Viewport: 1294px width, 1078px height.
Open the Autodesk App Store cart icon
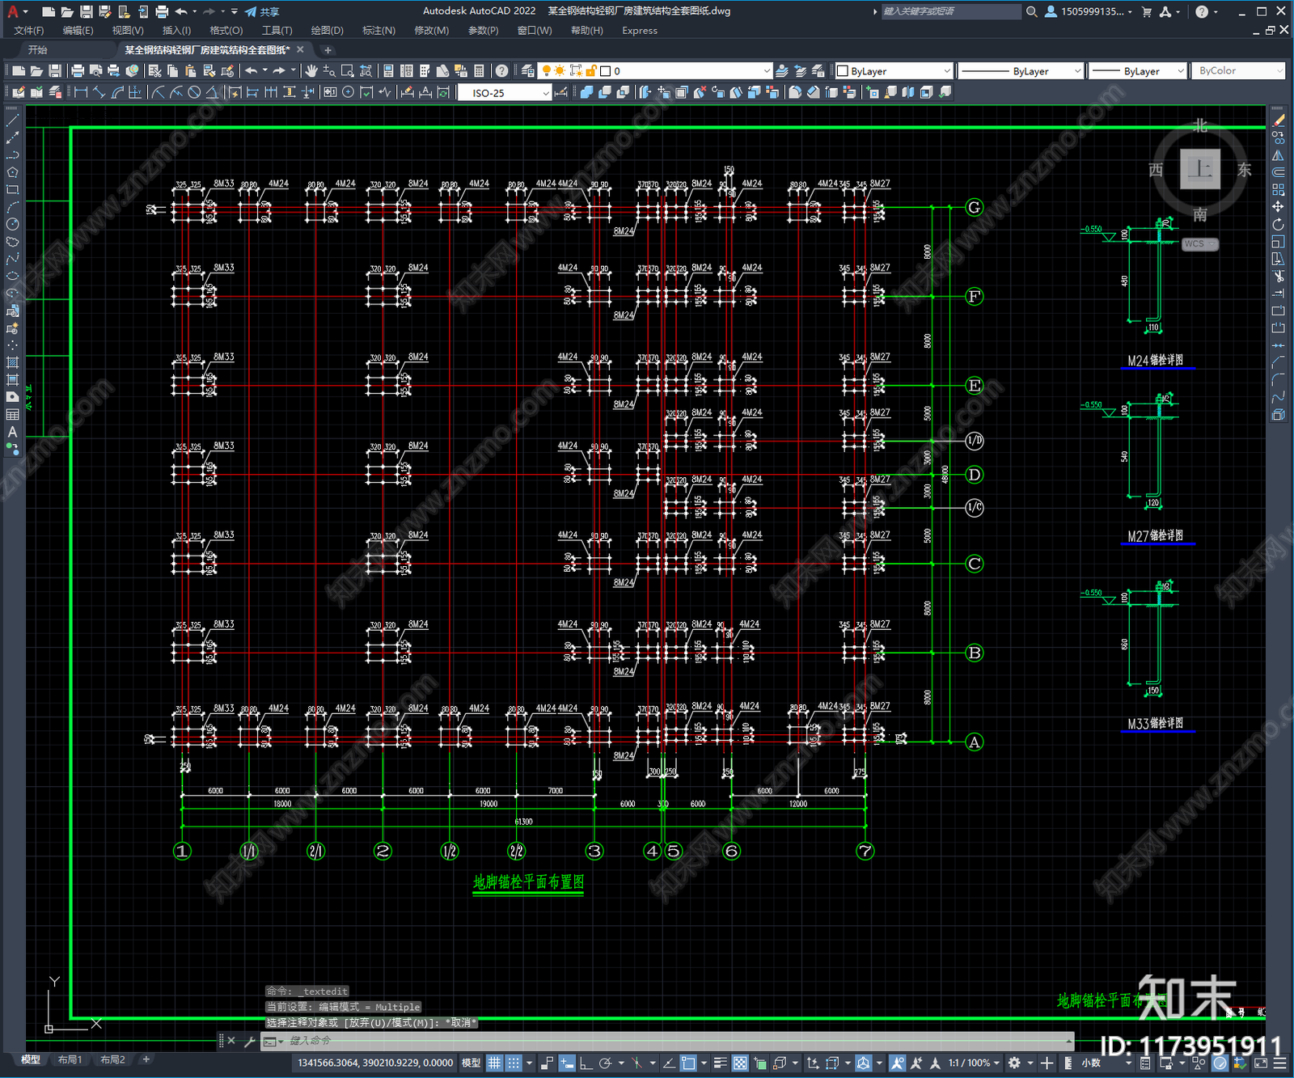(1146, 11)
